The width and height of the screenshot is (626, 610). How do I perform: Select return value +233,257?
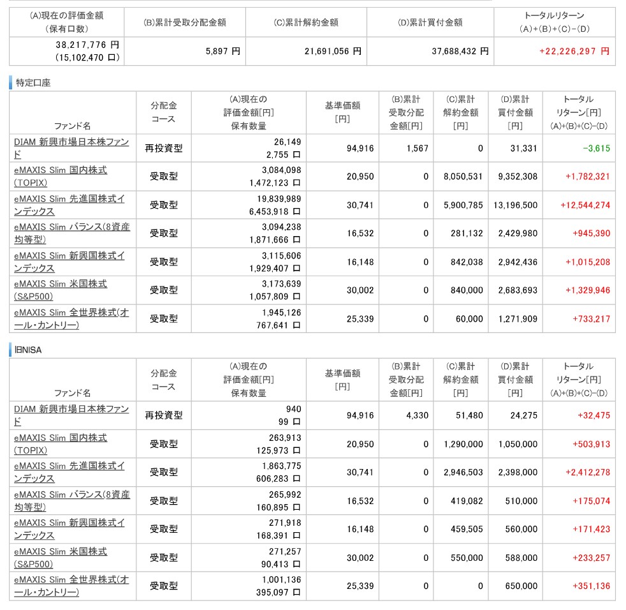[x=592, y=558]
